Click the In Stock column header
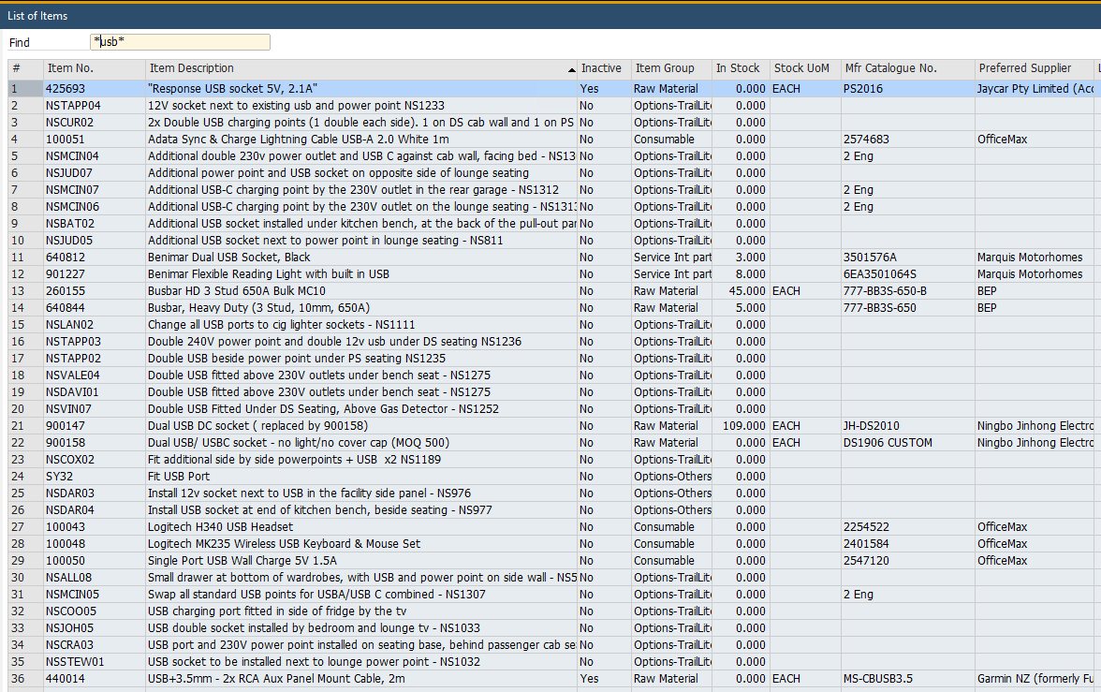 [738, 68]
